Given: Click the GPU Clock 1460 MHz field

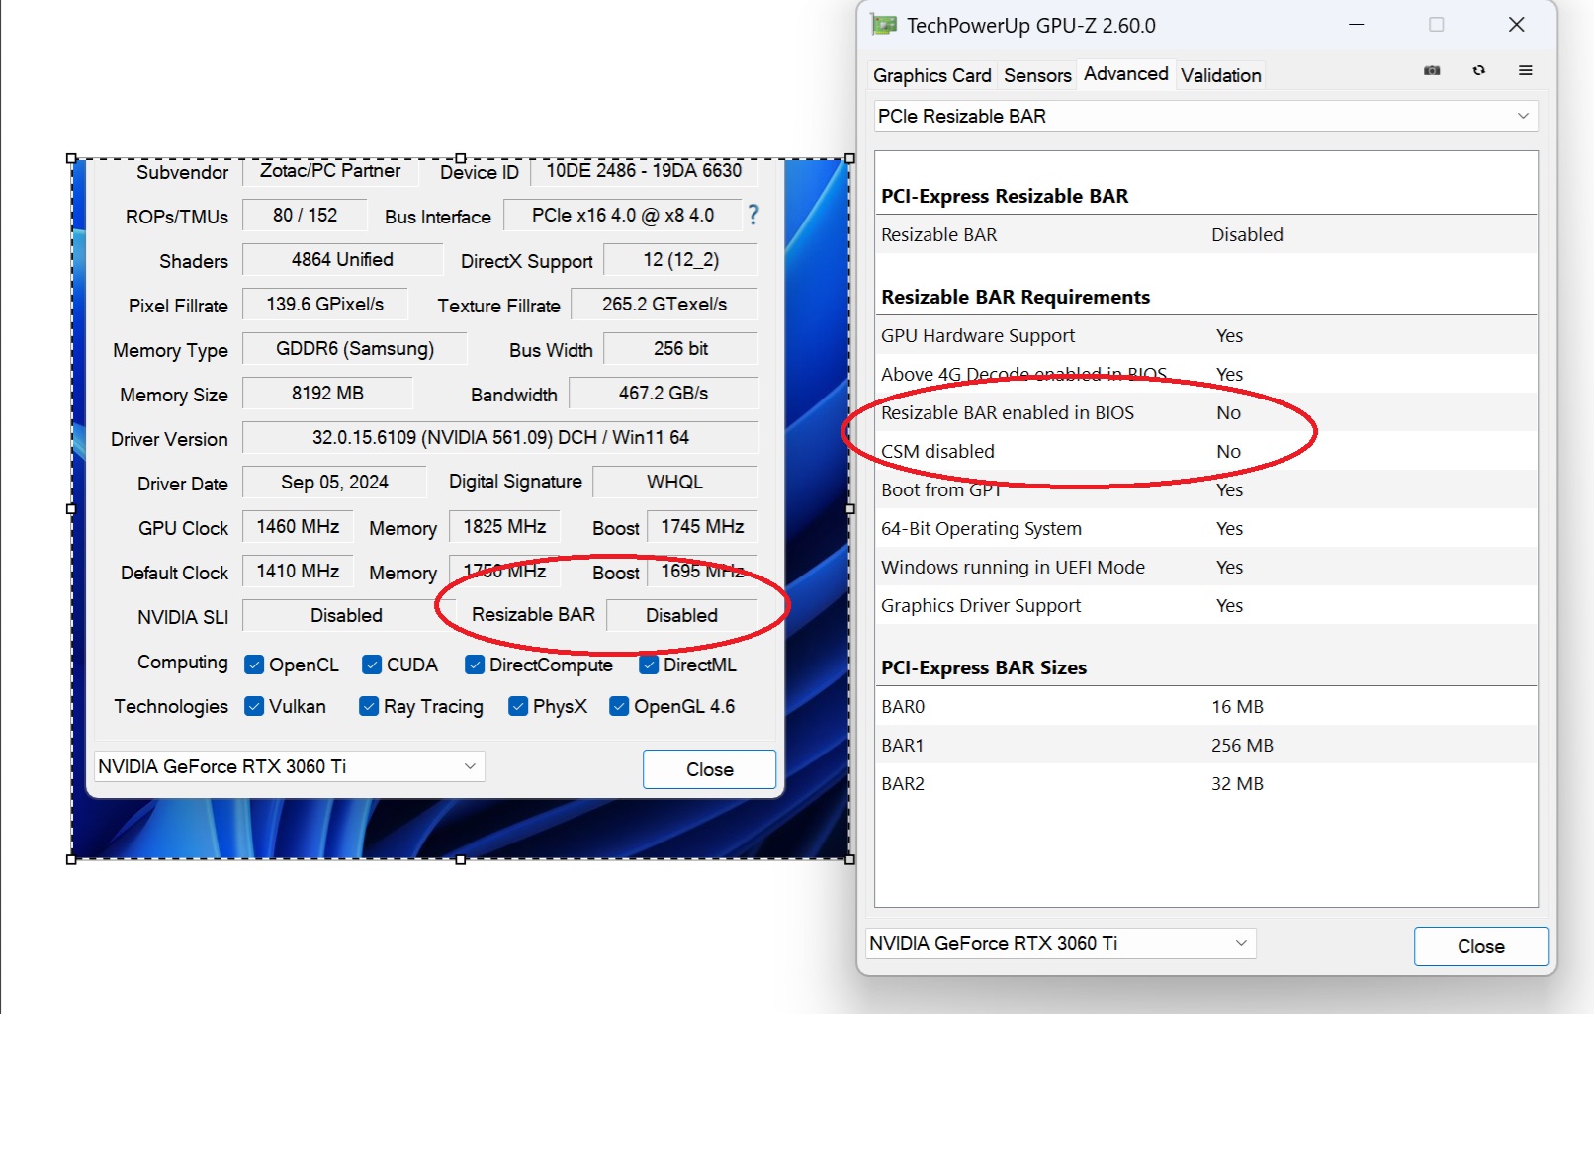Looking at the screenshot, I should [x=298, y=526].
